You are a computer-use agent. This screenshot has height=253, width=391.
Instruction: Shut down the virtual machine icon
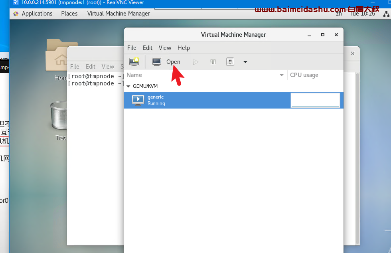[x=230, y=61]
